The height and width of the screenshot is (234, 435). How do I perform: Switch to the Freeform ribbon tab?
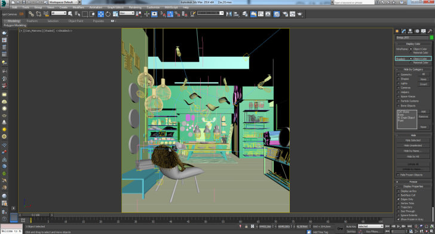pyautogui.click(x=32, y=21)
